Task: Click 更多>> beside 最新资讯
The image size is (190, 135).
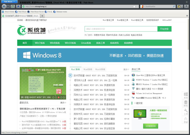Action: [63, 103]
